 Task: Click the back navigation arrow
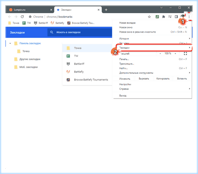[x=10, y=17]
